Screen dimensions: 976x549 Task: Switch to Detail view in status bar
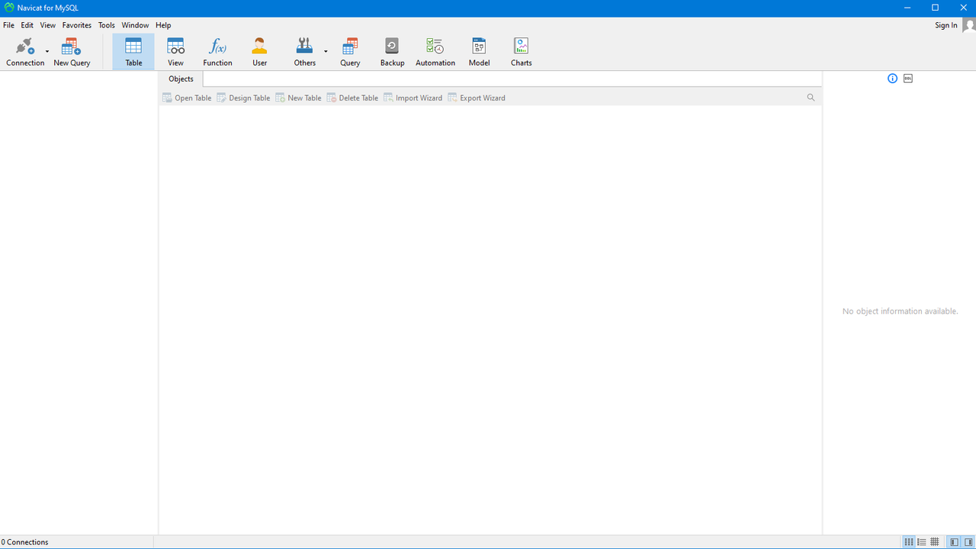point(922,542)
